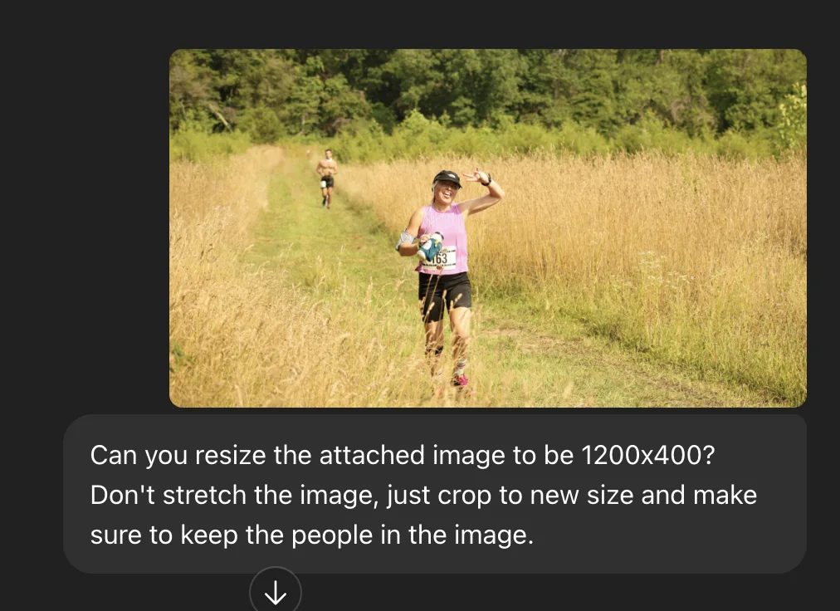The image size is (840, 611).
Task: Click the race bib number 163
Action: (441, 259)
